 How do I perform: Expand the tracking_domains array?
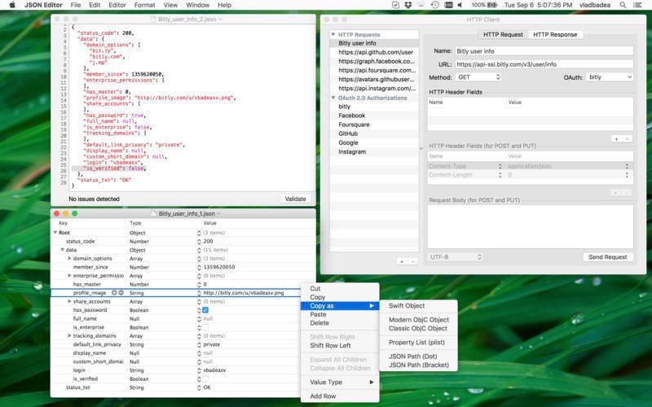pyautogui.click(x=69, y=335)
